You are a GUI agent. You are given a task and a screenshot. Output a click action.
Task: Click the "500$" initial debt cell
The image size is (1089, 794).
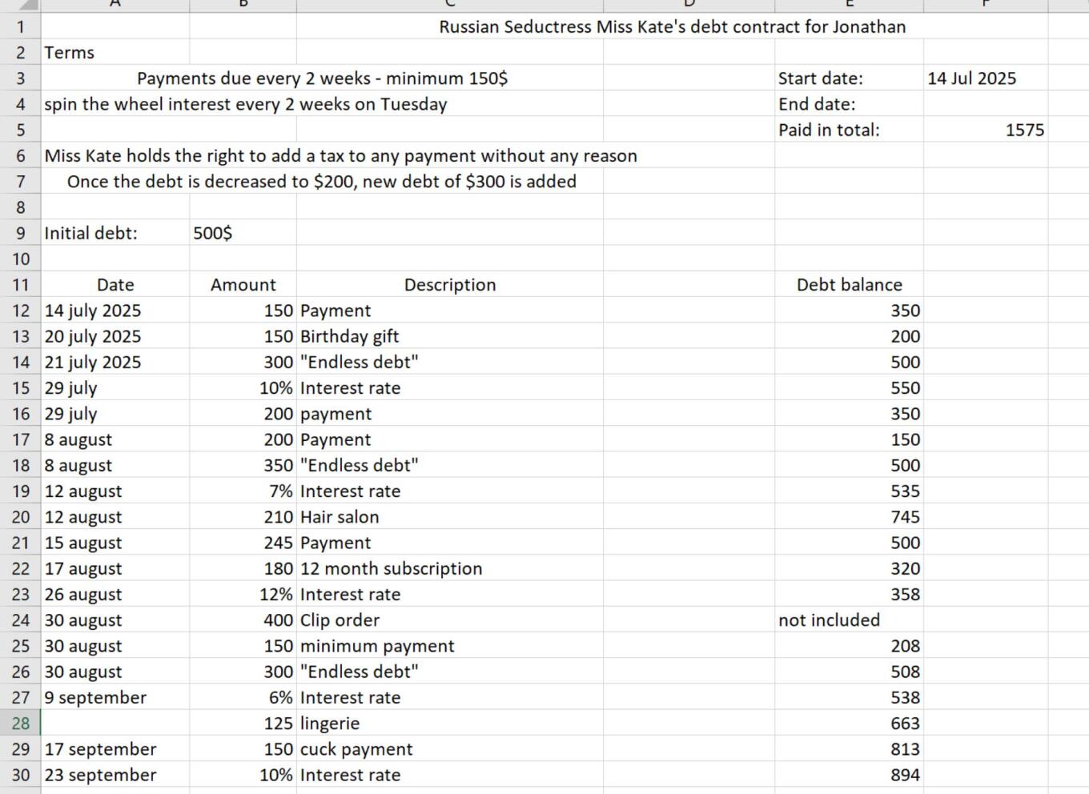click(x=213, y=233)
